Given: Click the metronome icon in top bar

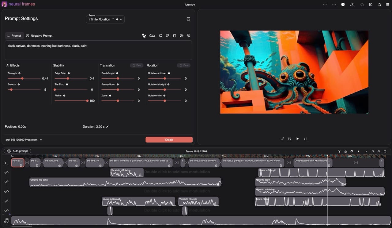Looking at the screenshot, I should click(x=352, y=5).
